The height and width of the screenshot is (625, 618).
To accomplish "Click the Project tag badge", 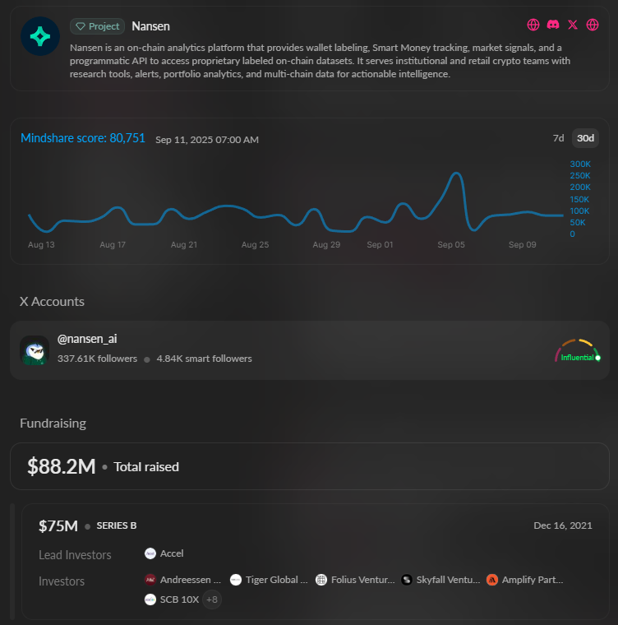I will 98,26.
